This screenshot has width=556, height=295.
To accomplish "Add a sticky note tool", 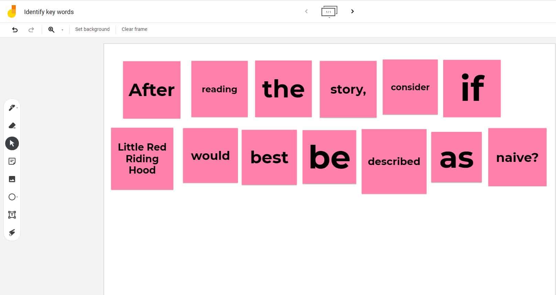I will coord(12,161).
